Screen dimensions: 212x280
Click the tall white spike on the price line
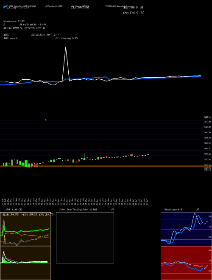point(66,63)
